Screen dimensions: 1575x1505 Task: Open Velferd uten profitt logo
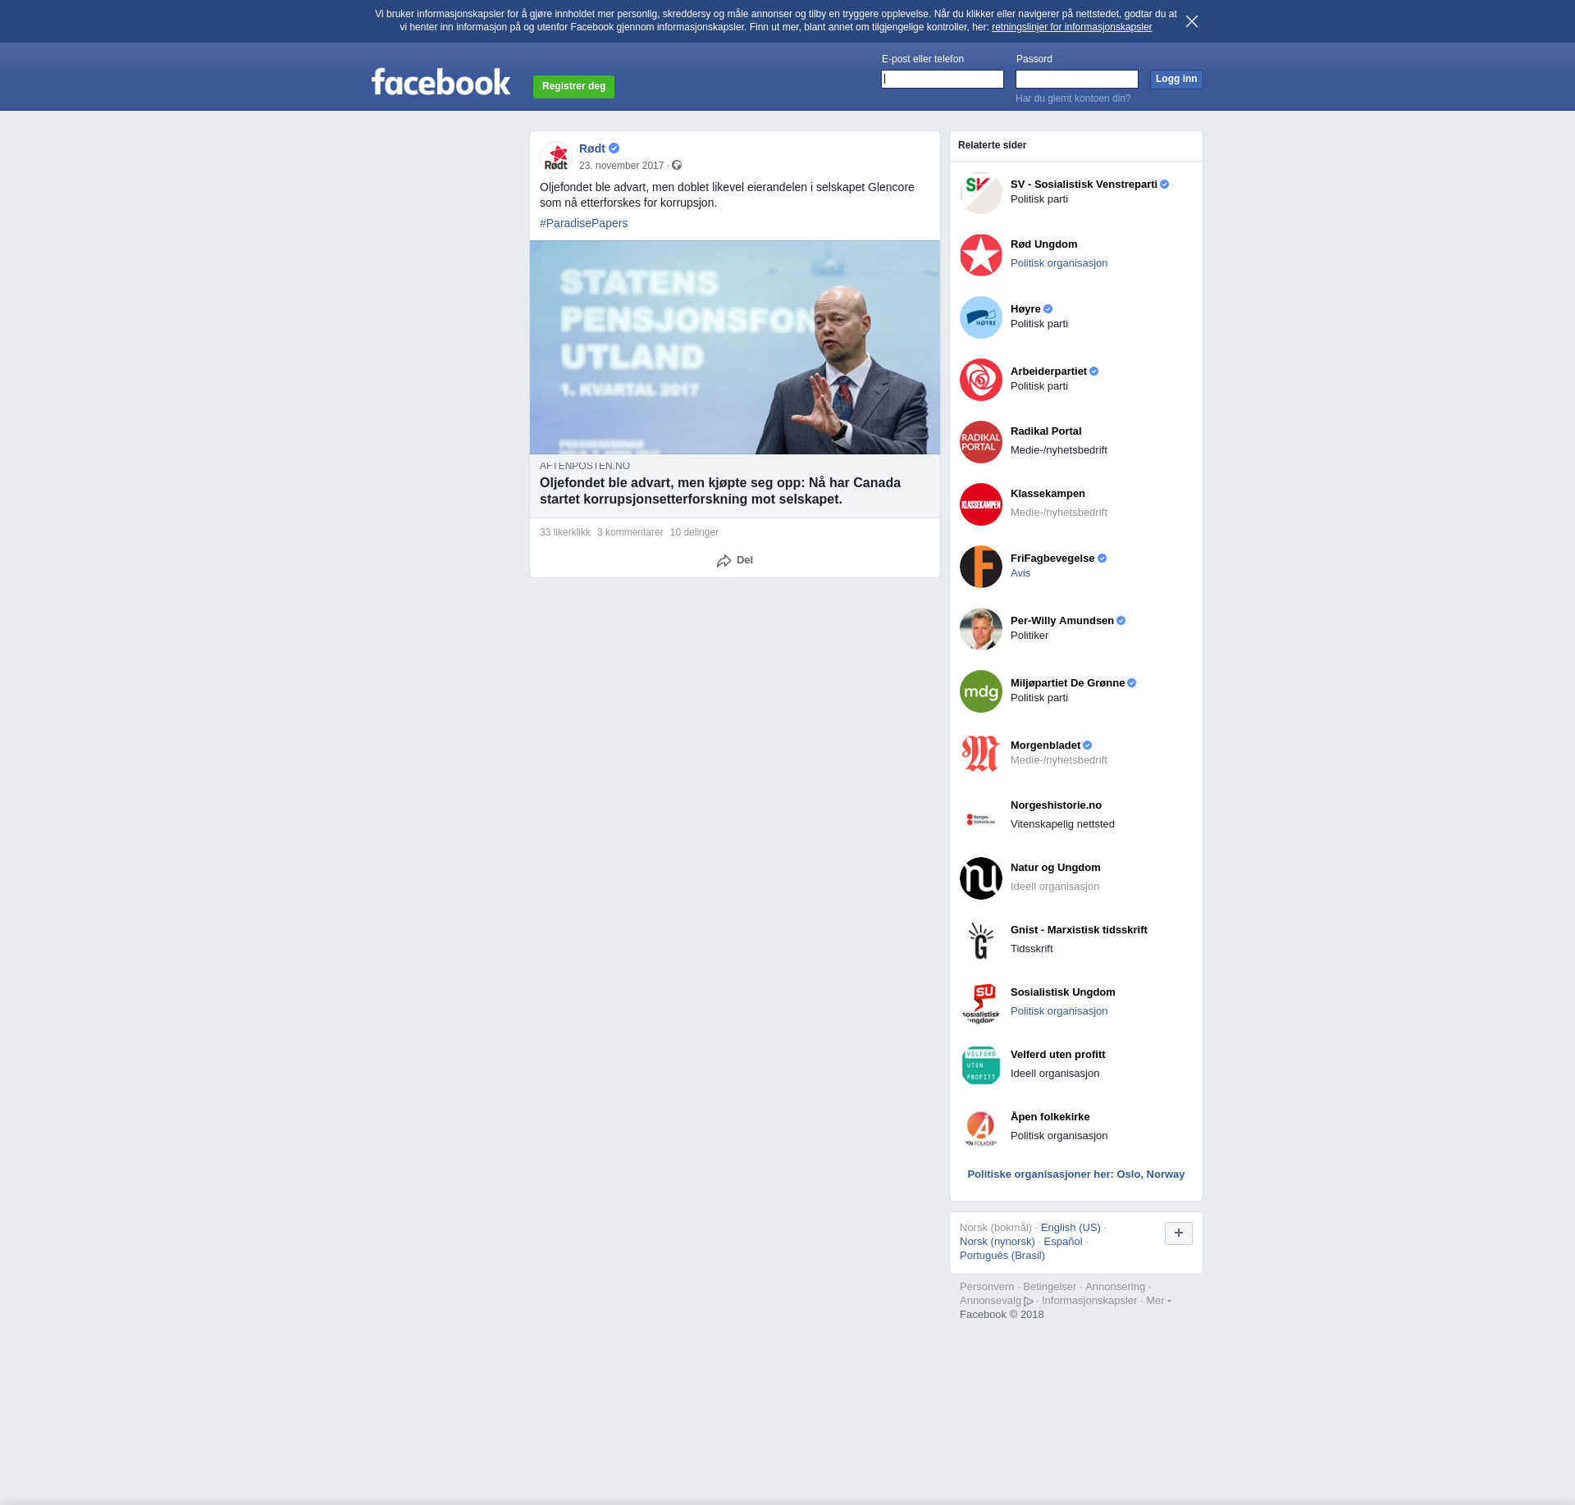click(x=981, y=1065)
